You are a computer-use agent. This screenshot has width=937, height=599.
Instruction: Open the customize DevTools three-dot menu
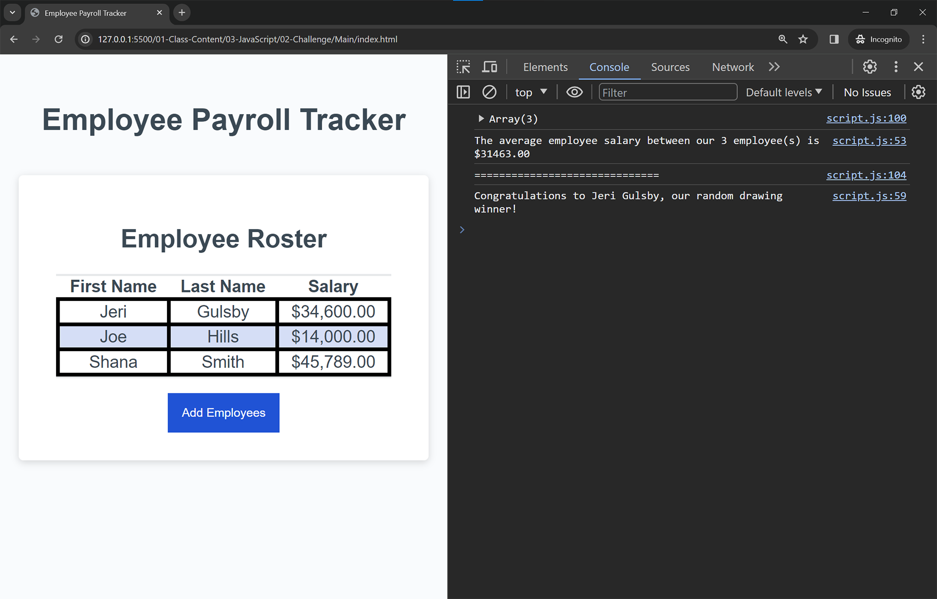pos(896,67)
